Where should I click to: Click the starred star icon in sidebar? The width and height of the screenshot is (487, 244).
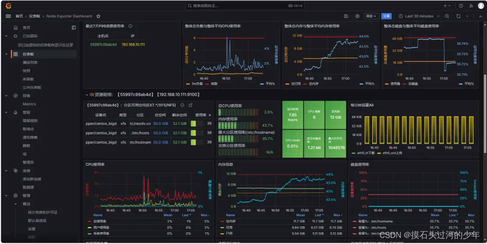coord(16,36)
